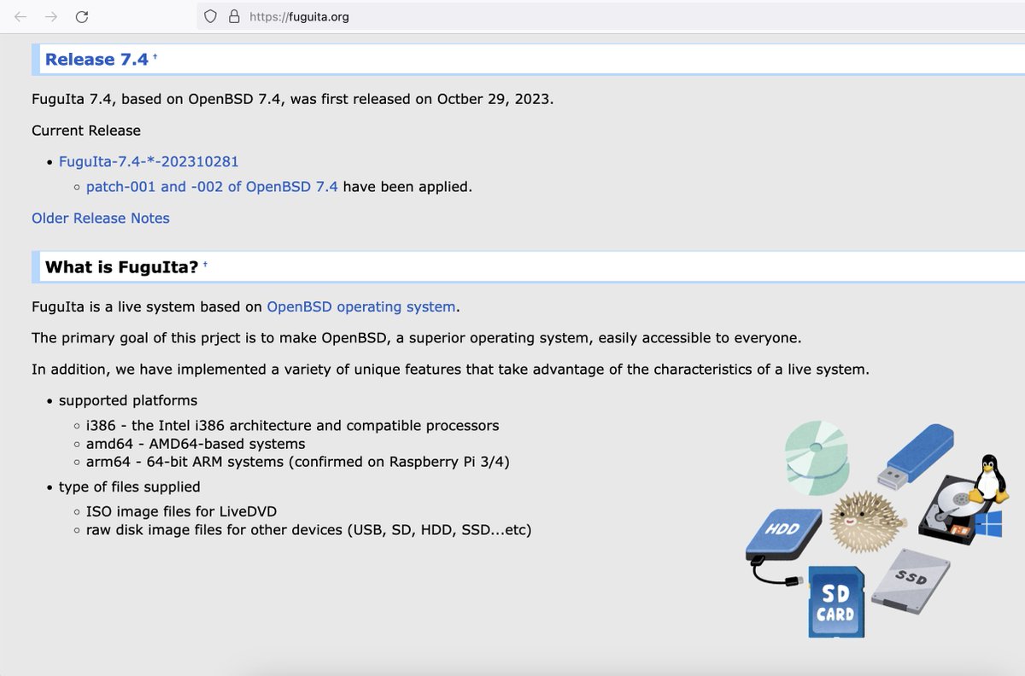Select the SD CARD image
Image resolution: width=1025 pixels, height=676 pixels.
pyautogui.click(x=837, y=601)
